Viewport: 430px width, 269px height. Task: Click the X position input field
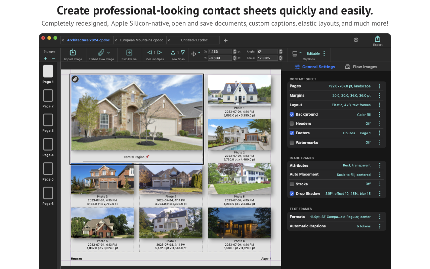[x=220, y=52]
